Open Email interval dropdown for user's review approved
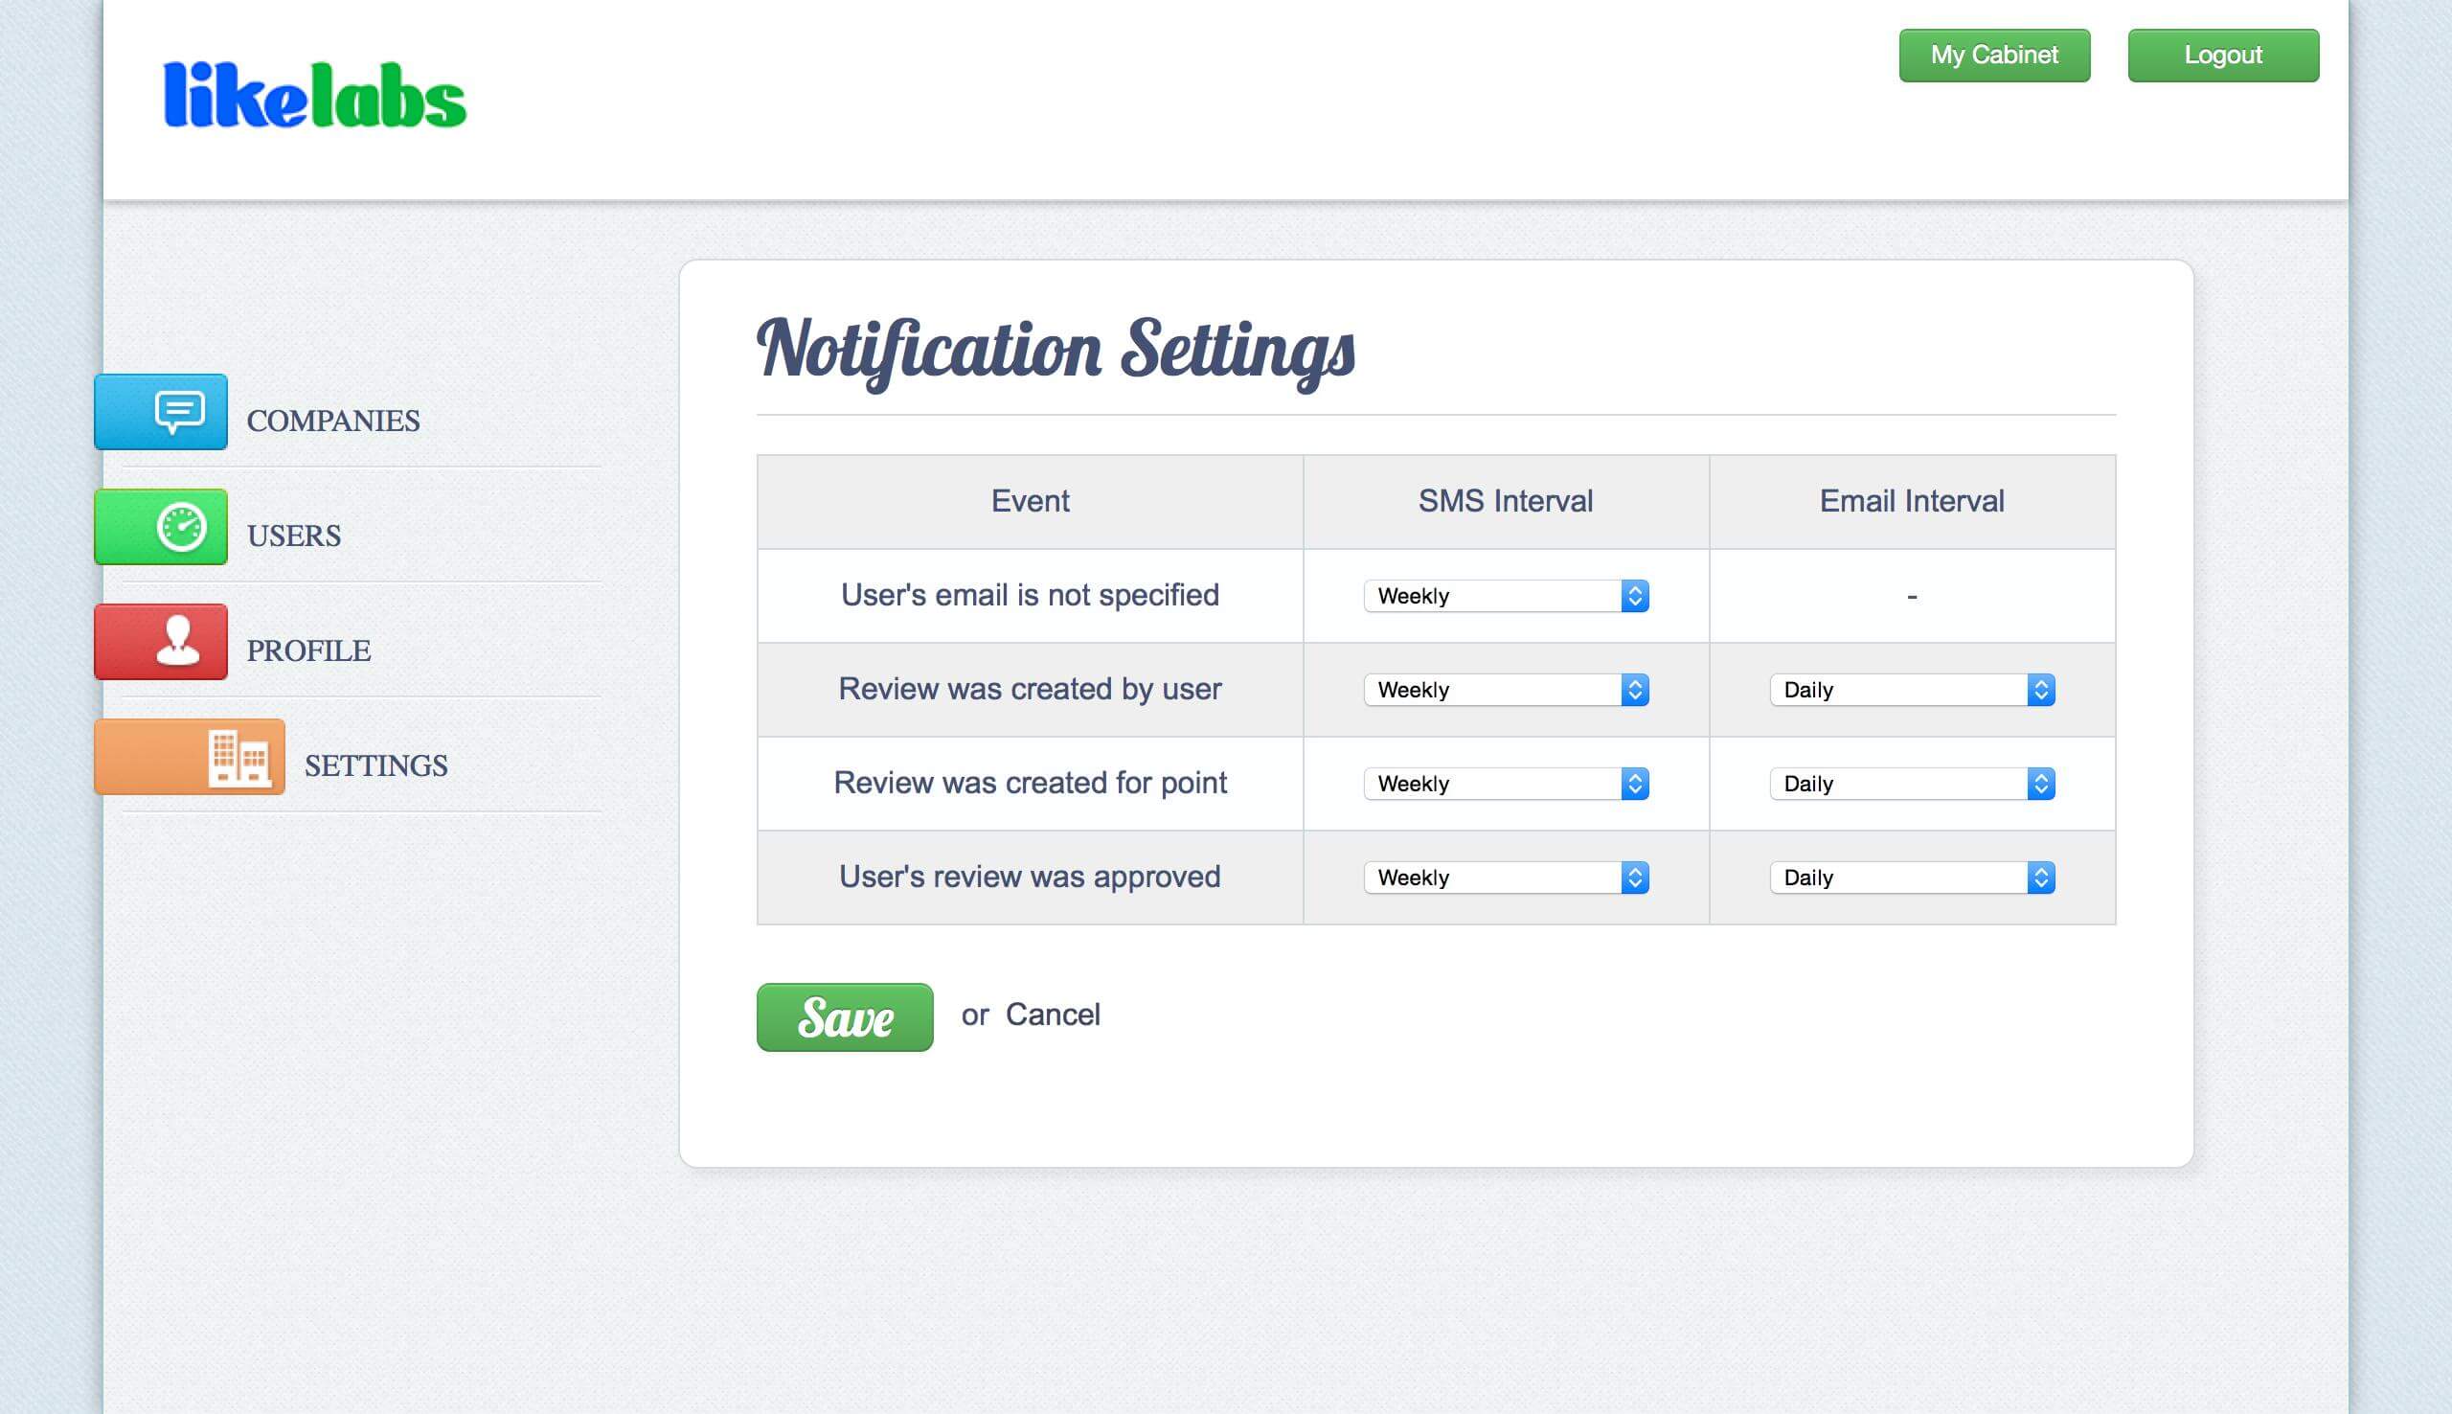Image resolution: width=2452 pixels, height=1414 pixels. click(x=1912, y=878)
